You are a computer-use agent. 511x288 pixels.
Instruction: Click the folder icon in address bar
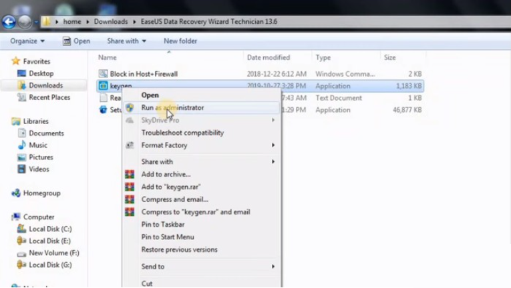(x=46, y=21)
